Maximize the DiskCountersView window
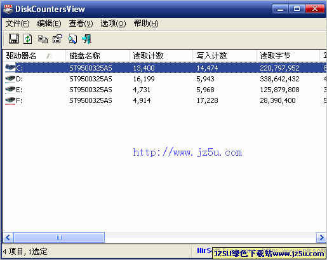 point(297,9)
